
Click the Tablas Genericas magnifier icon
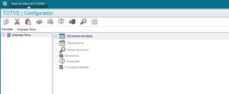click(62, 50)
